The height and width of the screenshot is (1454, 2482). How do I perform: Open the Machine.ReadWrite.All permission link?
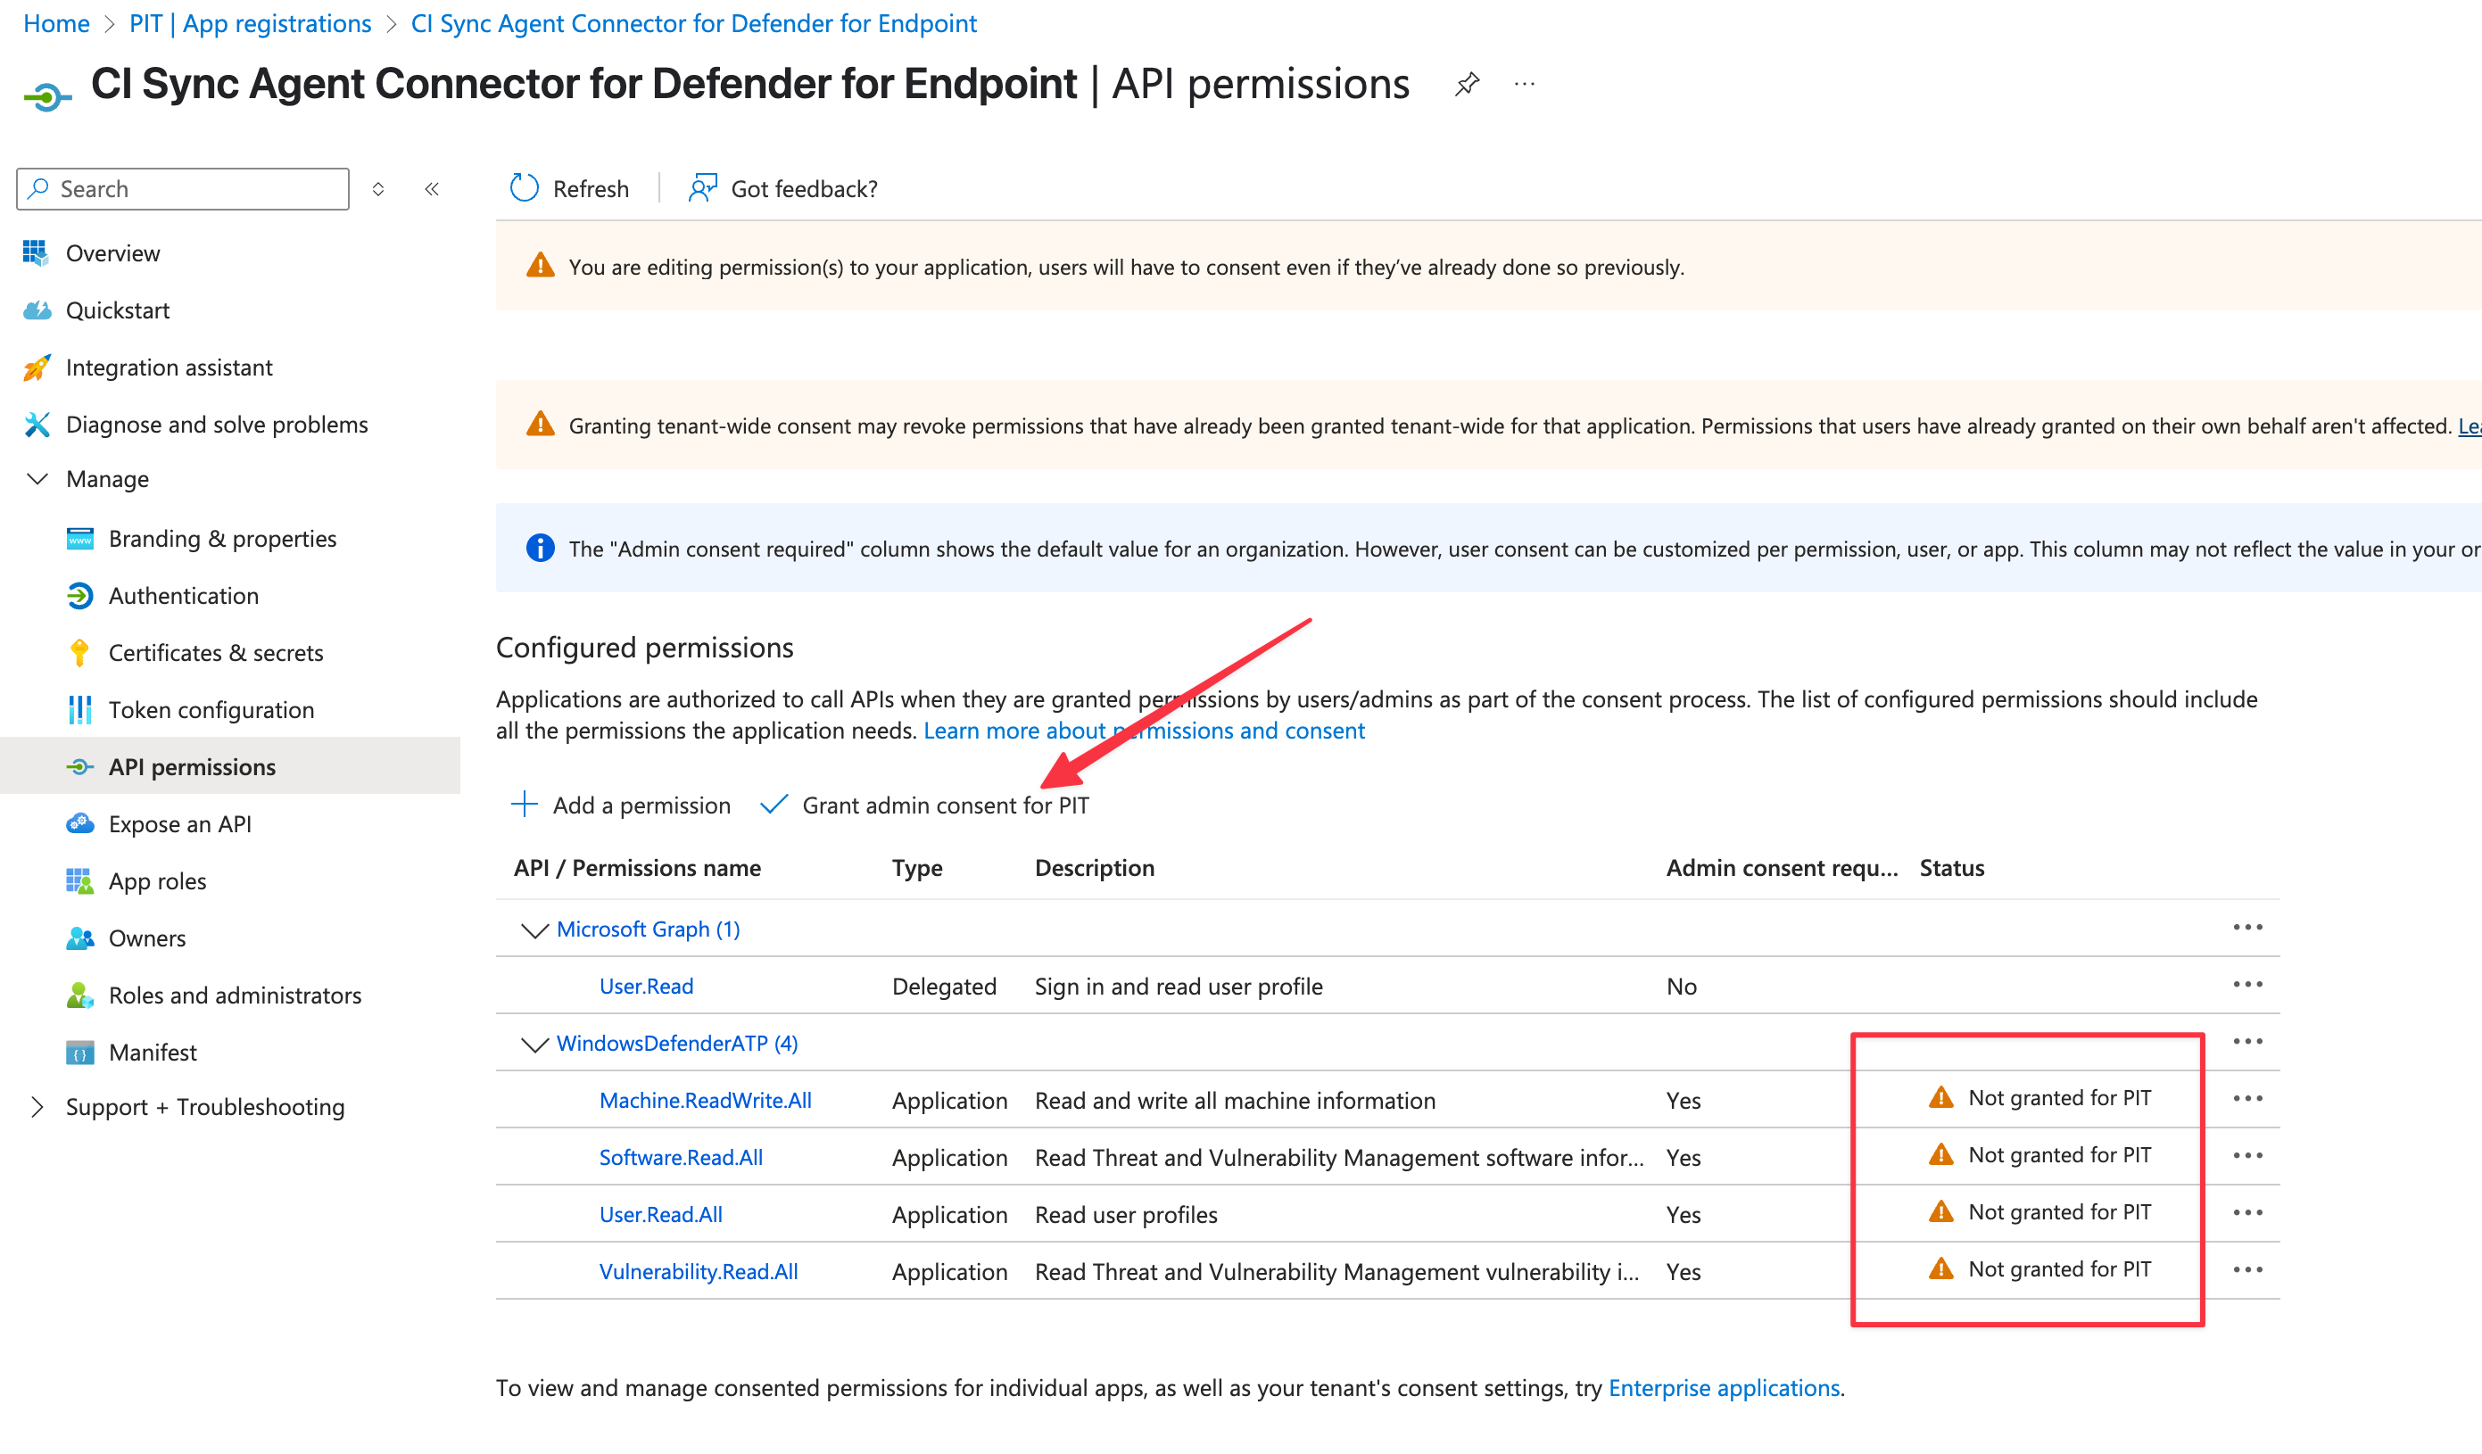(705, 1101)
